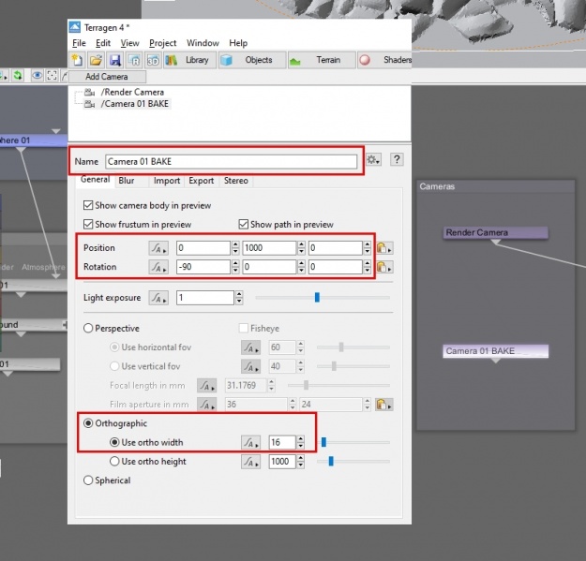
Task: Click the Objects cube icon
Action: click(x=227, y=60)
